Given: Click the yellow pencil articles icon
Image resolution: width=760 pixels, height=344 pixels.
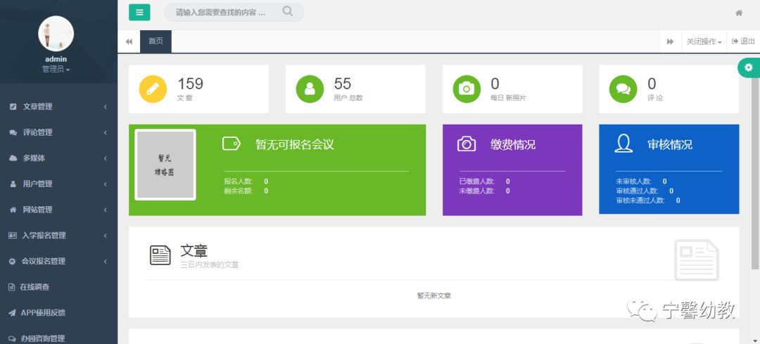Looking at the screenshot, I should point(153,89).
